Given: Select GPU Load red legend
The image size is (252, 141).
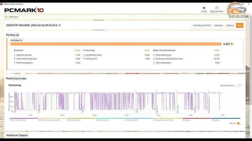Looking at the screenshot, I should click(196, 119).
